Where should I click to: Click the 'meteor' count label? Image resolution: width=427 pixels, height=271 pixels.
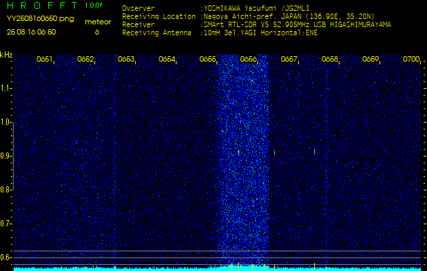click(98, 22)
